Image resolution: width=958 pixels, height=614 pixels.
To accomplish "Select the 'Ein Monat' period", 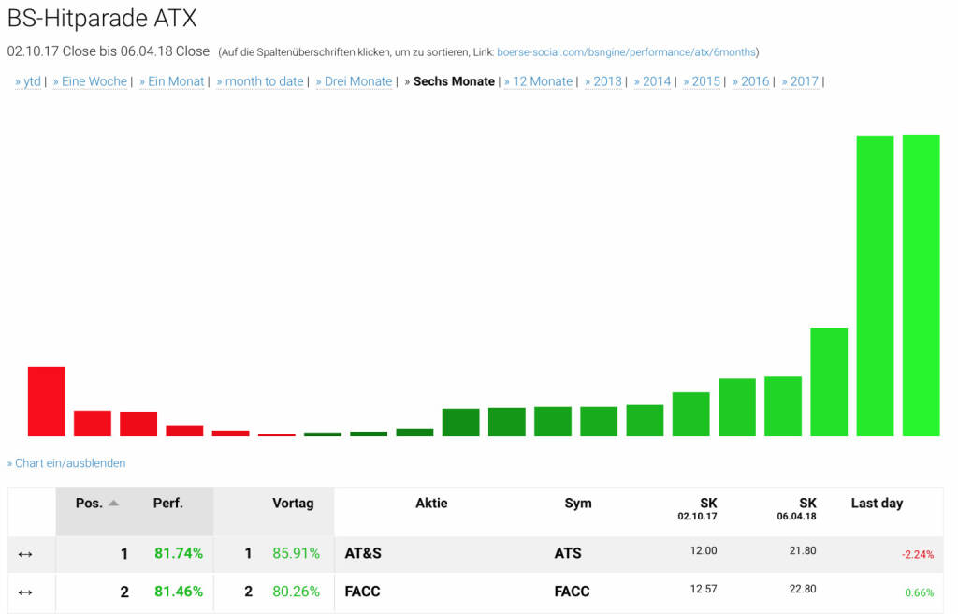I will pyautogui.click(x=172, y=81).
